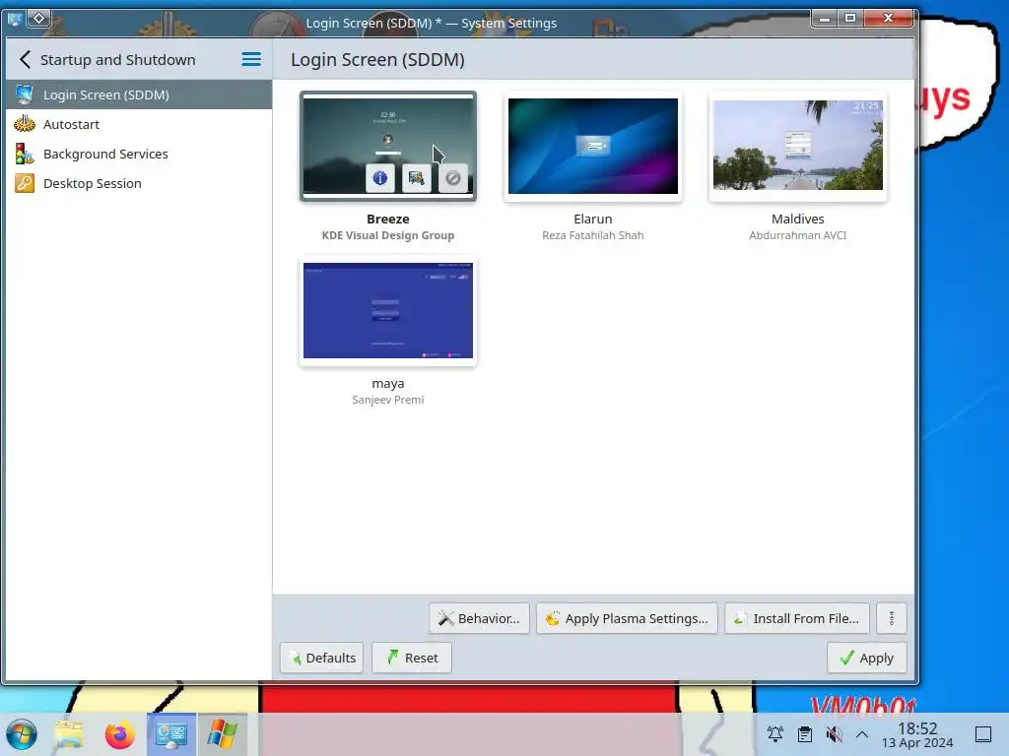Open the Behavior settings
The width and height of the screenshot is (1009, 756).
point(480,618)
